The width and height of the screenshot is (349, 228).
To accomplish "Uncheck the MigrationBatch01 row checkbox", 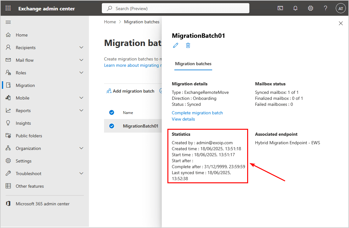I will [111, 126].
